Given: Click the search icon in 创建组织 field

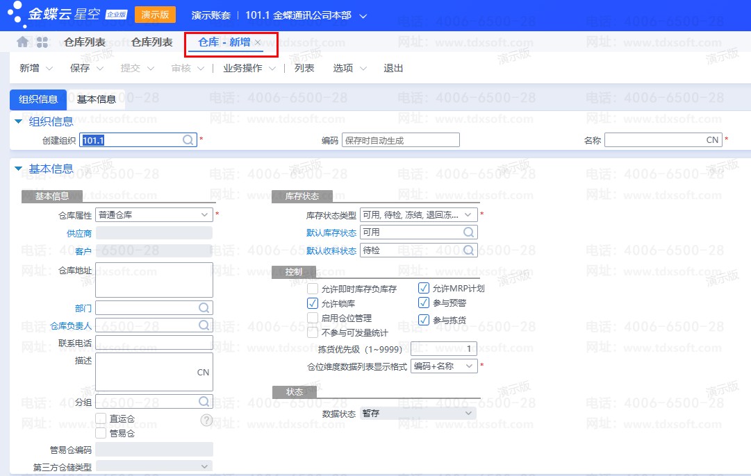Looking at the screenshot, I should point(188,139).
